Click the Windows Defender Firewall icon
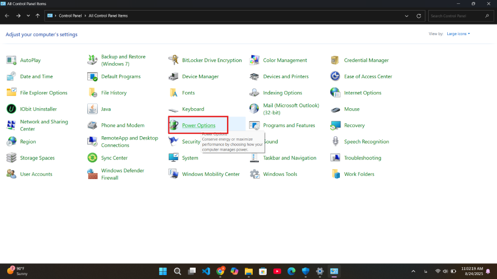 point(93,174)
